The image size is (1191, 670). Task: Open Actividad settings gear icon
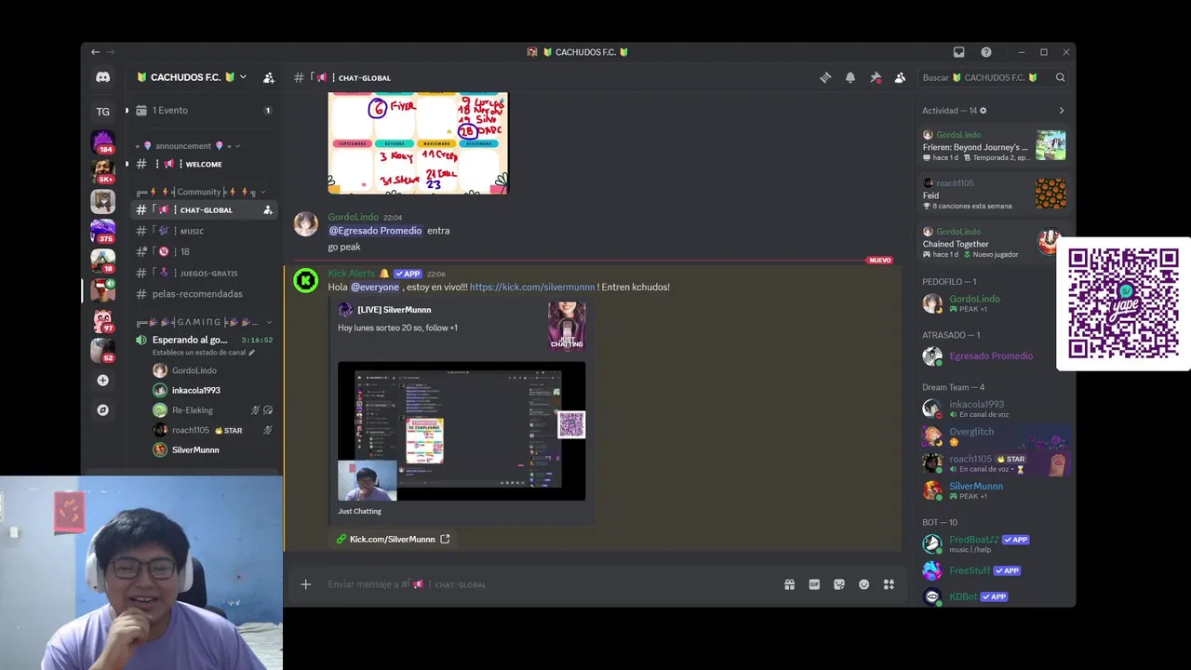point(983,111)
